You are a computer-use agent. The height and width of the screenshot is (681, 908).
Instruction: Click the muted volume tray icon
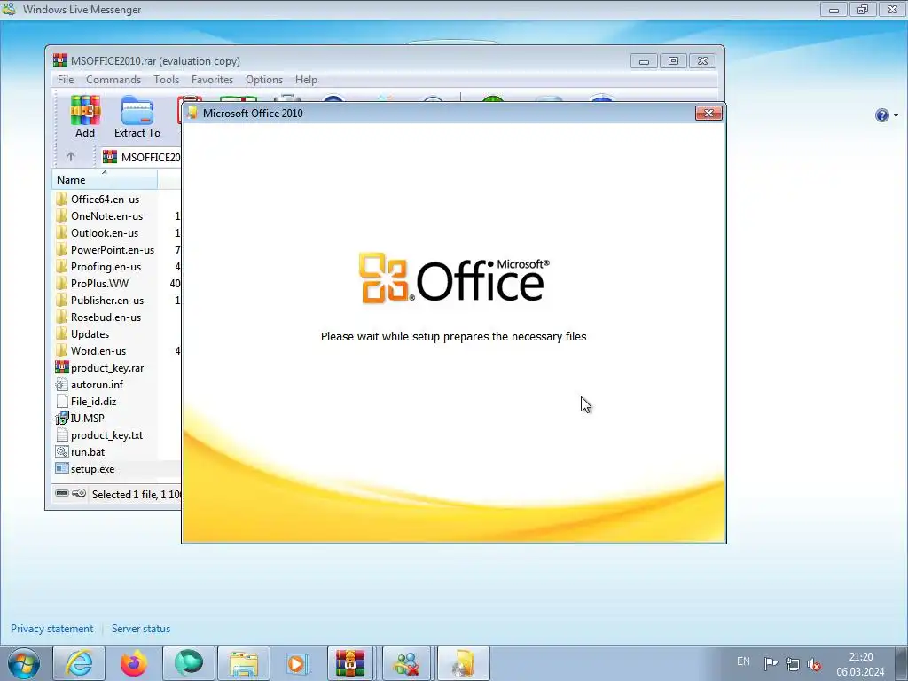click(x=814, y=663)
